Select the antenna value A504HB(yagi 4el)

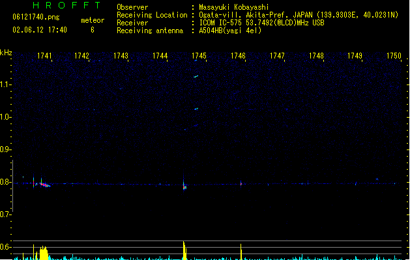click(230, 31)
